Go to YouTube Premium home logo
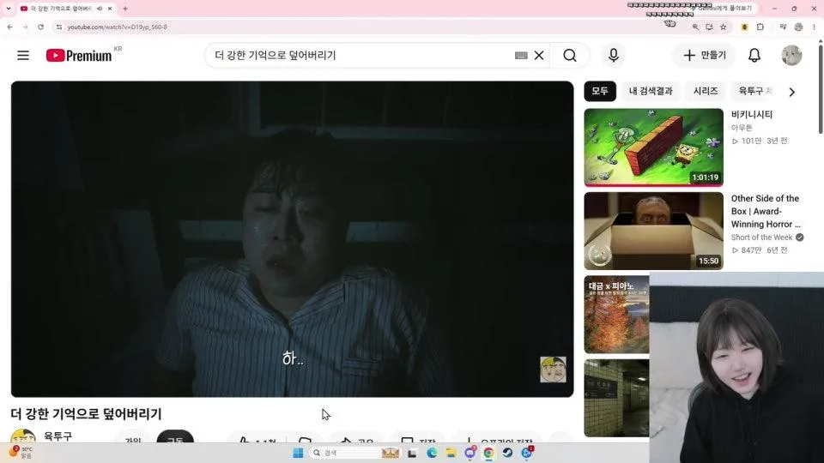The image size is (824, 463). click(x=79, y=55)
